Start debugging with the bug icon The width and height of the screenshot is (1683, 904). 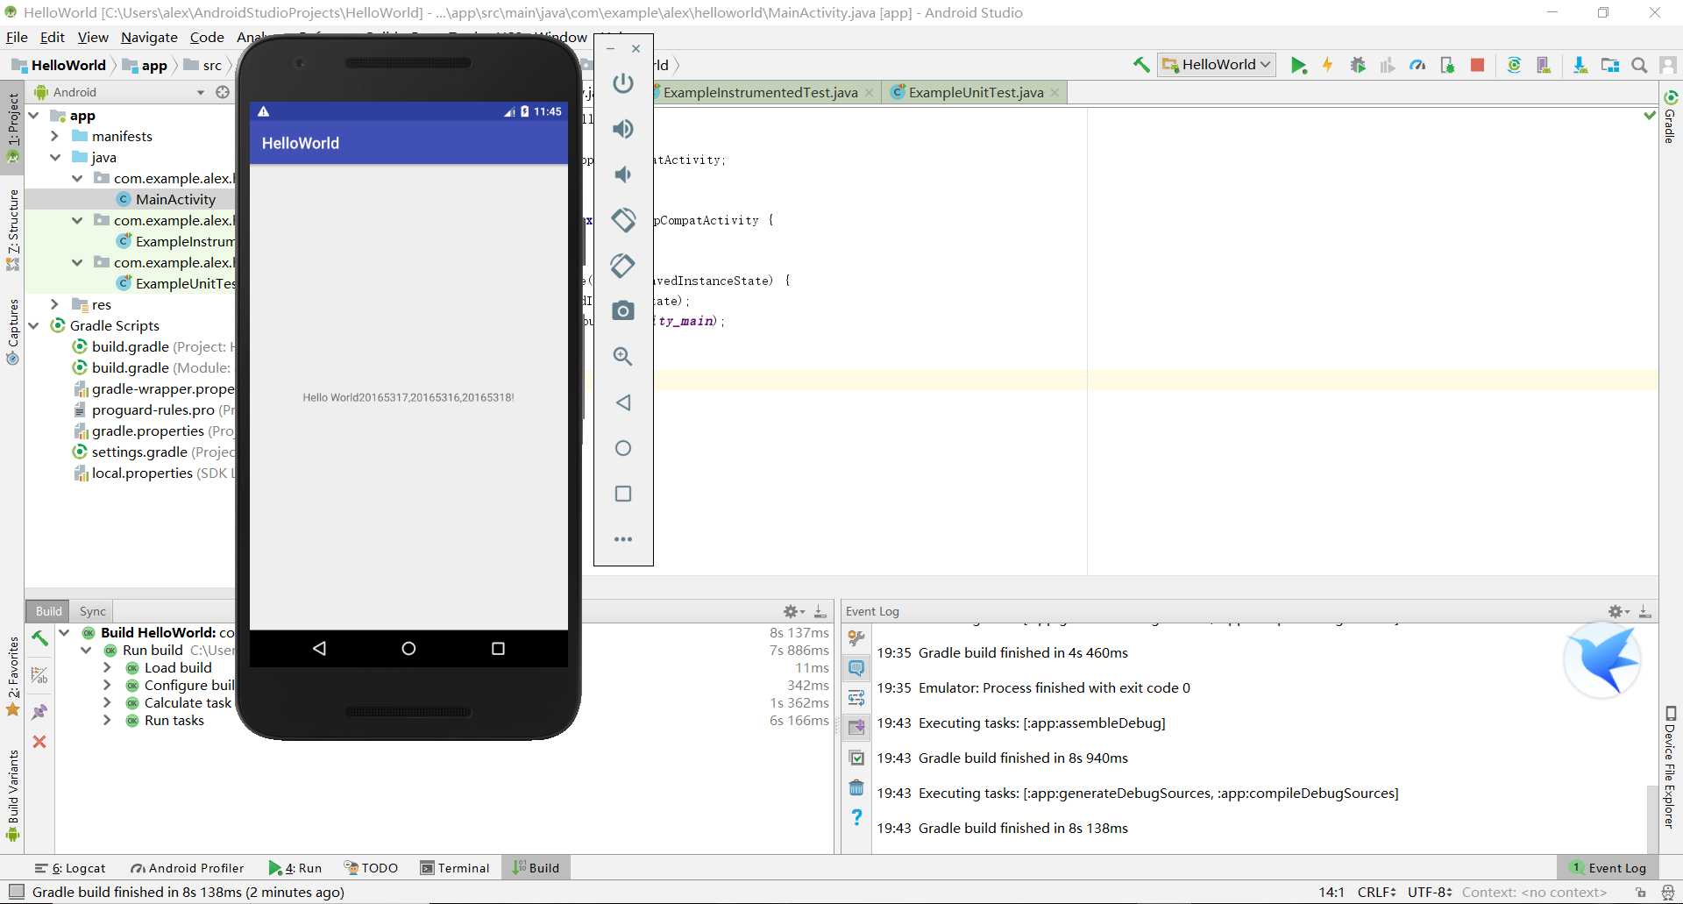(1358, 65)
